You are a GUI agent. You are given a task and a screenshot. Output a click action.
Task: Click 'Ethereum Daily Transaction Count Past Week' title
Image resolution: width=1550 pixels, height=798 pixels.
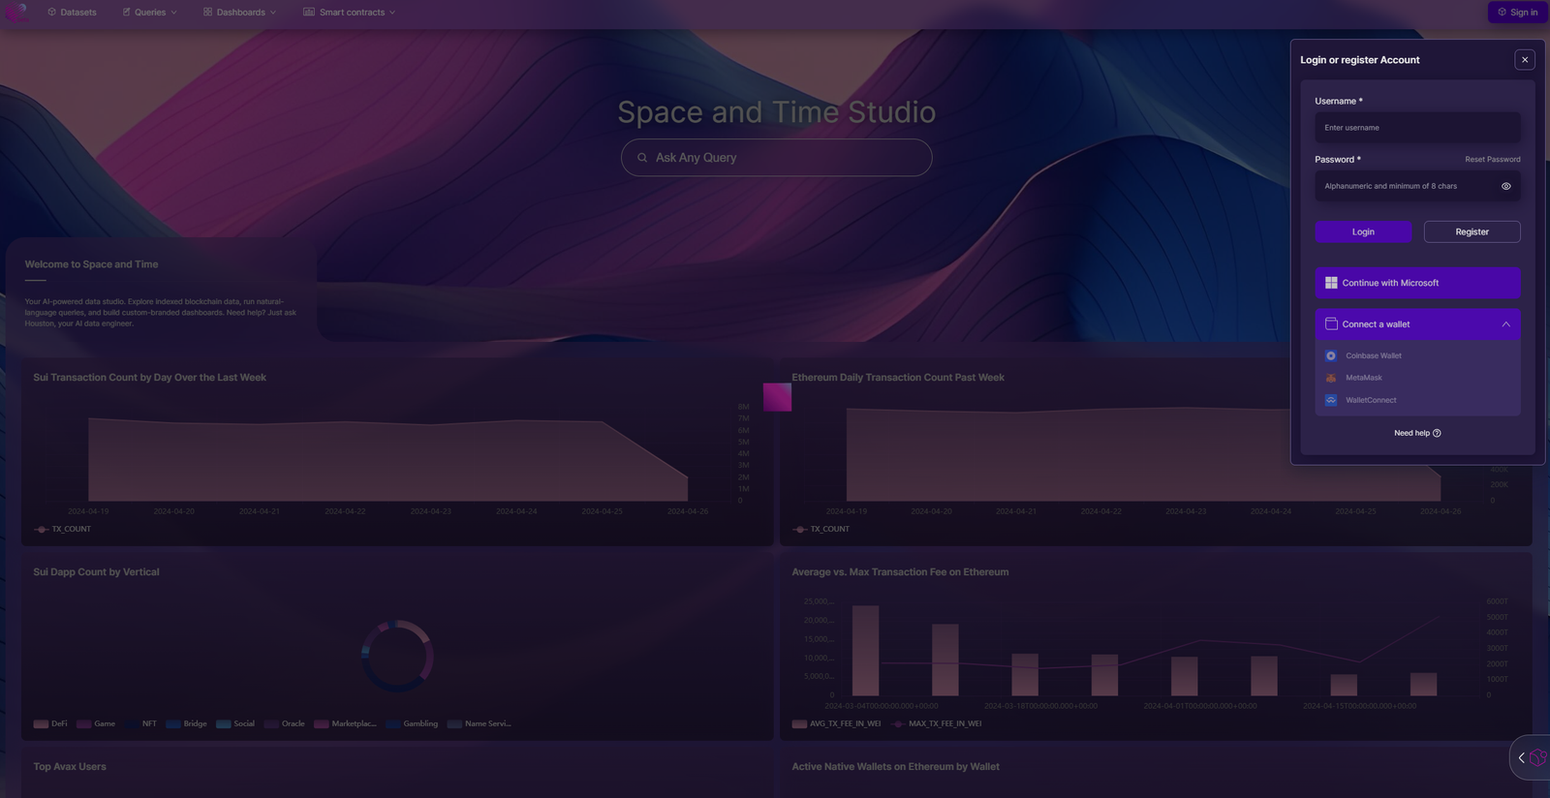click(898, 378)
